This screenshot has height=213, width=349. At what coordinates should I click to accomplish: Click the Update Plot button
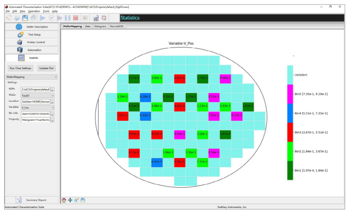[x=46, y=68]
